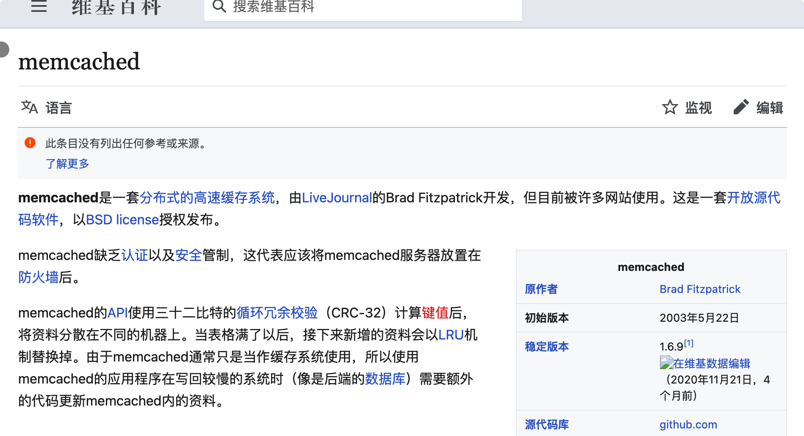
Task: Click the search magnifier icon
Action: pos(219,6)
